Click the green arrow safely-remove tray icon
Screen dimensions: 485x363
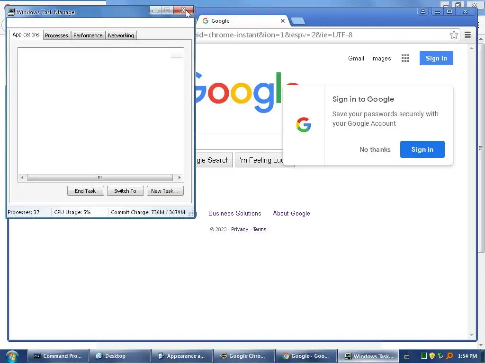[x=440, y=356]
